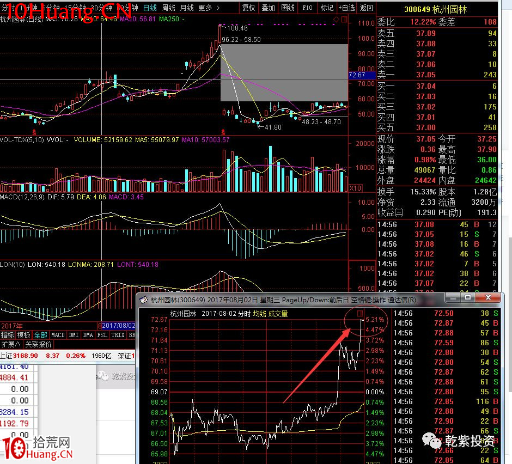Click the 总量 value 49067
512x464 pixels.
click(x=425, y=170)
